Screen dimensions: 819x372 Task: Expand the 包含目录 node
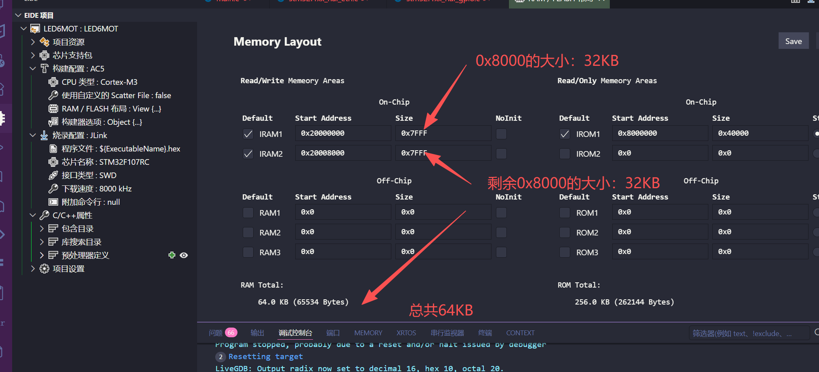[x=42, y=229]
